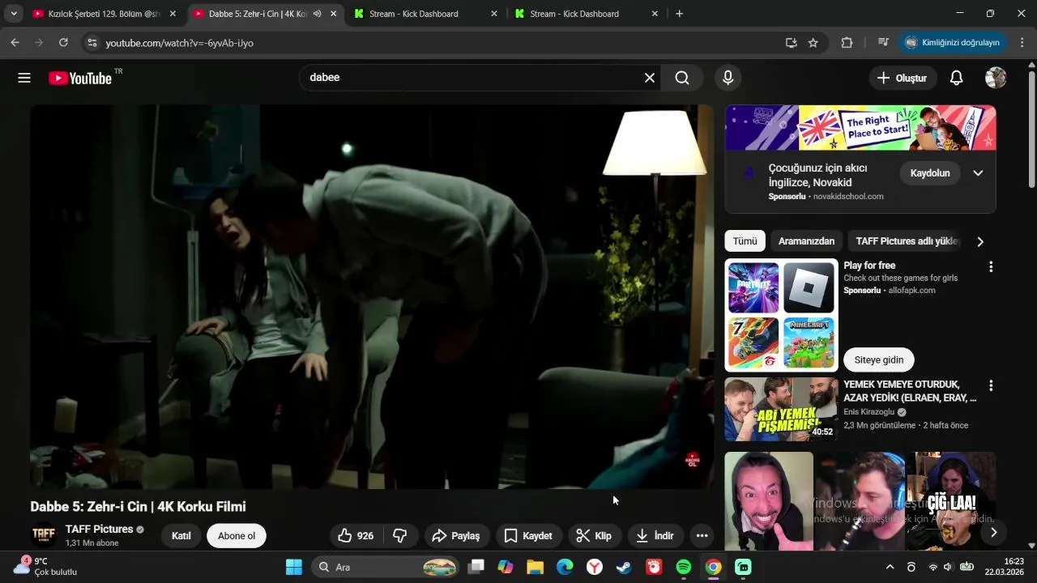Select the Aramanızdan filter chip
The width and height of the screenshot is (1037, 583).
pyautogui.click(x=806, y=241)
